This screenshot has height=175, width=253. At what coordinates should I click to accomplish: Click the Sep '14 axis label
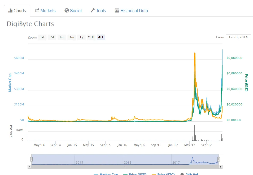pyautogui.click(x=55, y=145)
